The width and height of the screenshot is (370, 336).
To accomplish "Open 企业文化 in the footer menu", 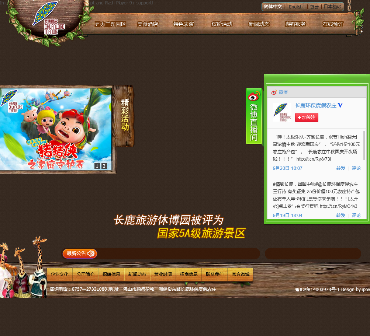I will [60, 274].
